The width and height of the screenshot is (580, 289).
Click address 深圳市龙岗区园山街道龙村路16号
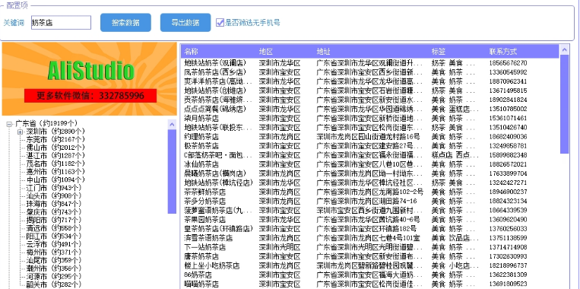368,137
